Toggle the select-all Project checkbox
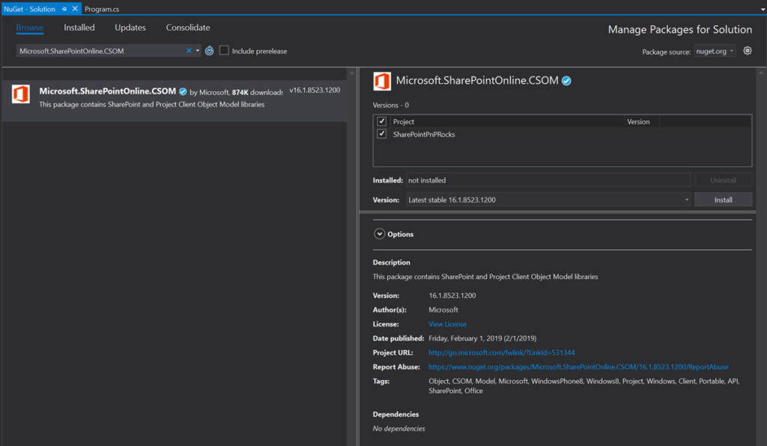767x446 pixels. pyautogui.click(x=381, y=121)
